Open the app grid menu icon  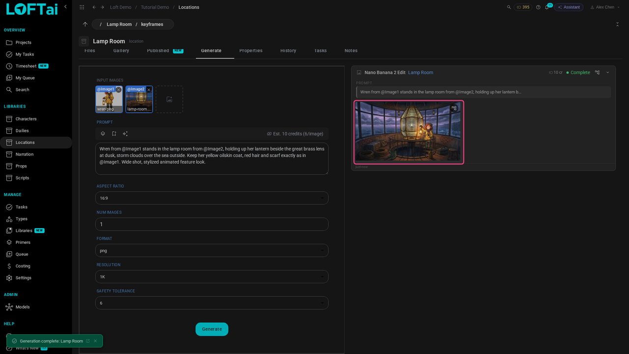pos(82,7)
